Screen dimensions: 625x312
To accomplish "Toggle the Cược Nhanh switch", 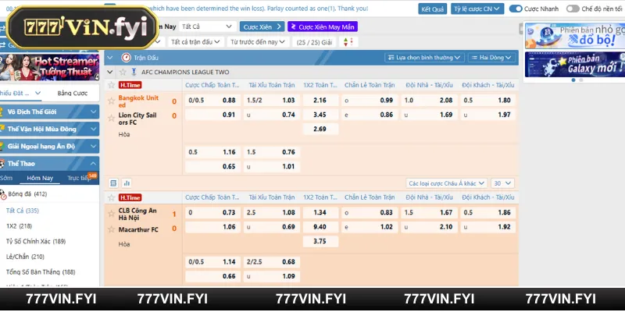I will [x=516, y=9].
